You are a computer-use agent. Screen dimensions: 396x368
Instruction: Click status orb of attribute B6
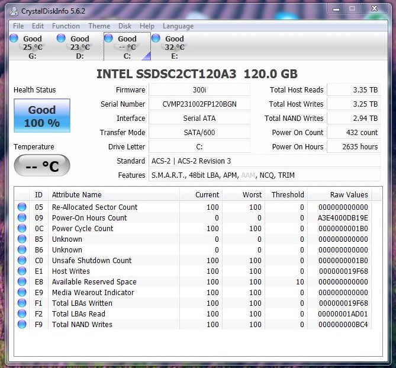pos(22,249)
